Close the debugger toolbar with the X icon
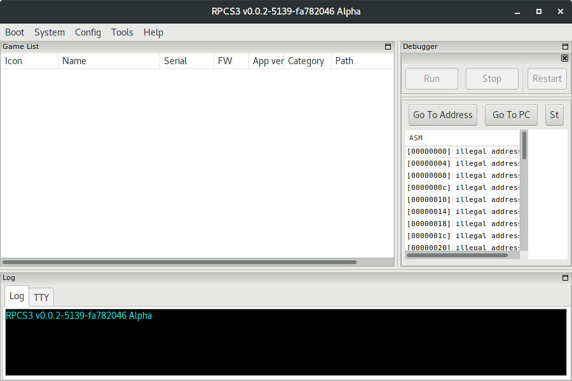The height and width of the screenshot is (381, 572). click(x=564, y=58)
